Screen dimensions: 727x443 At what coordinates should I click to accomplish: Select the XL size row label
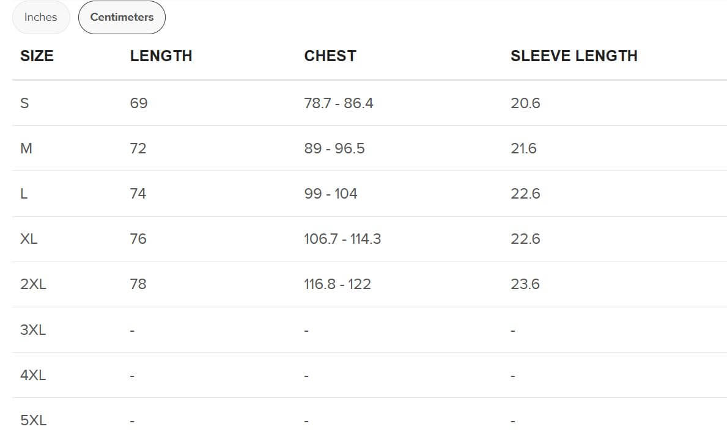[29, 239]
